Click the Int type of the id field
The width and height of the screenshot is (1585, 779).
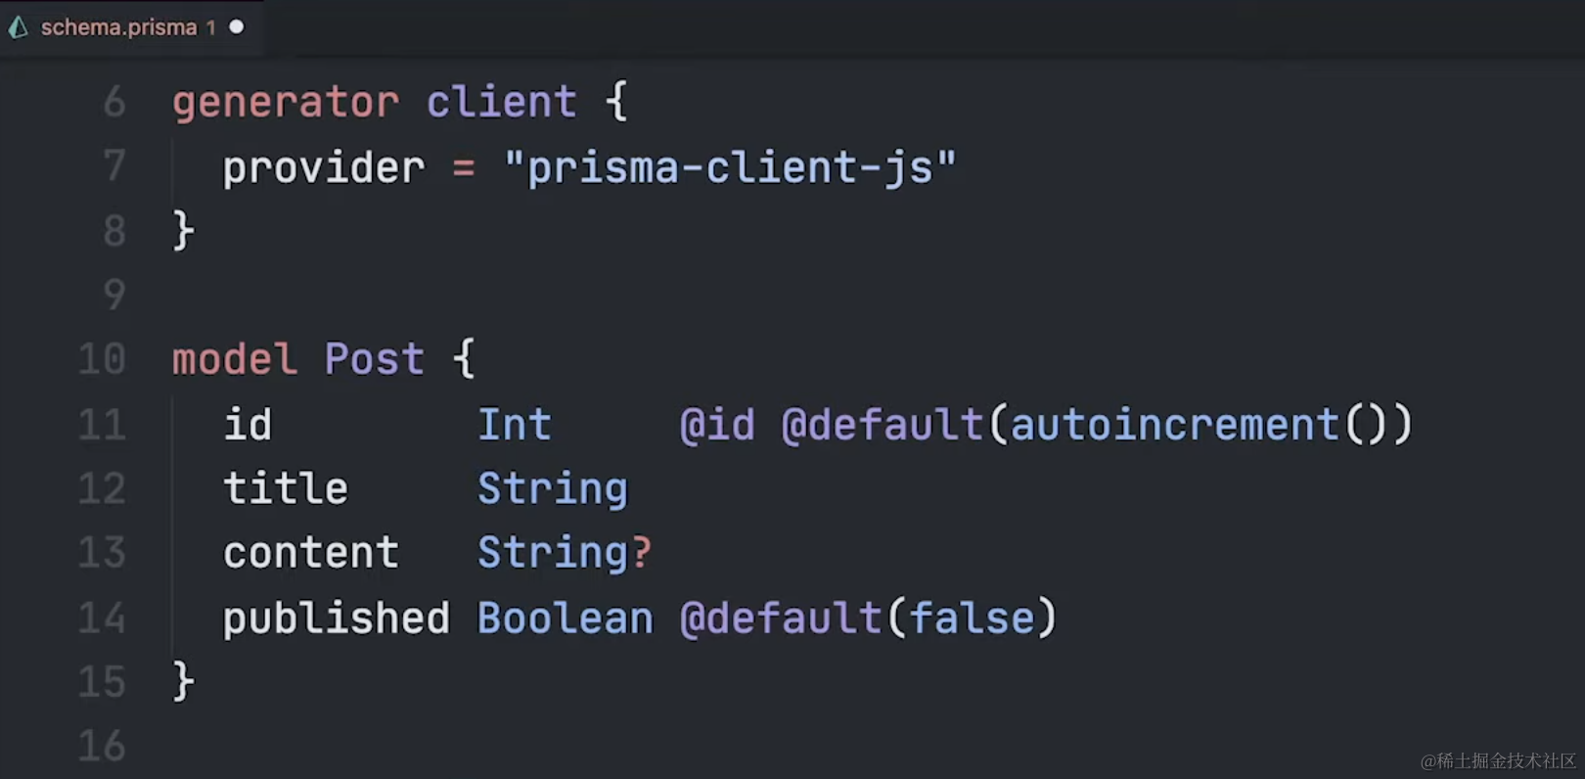click(x=515, y=425)
